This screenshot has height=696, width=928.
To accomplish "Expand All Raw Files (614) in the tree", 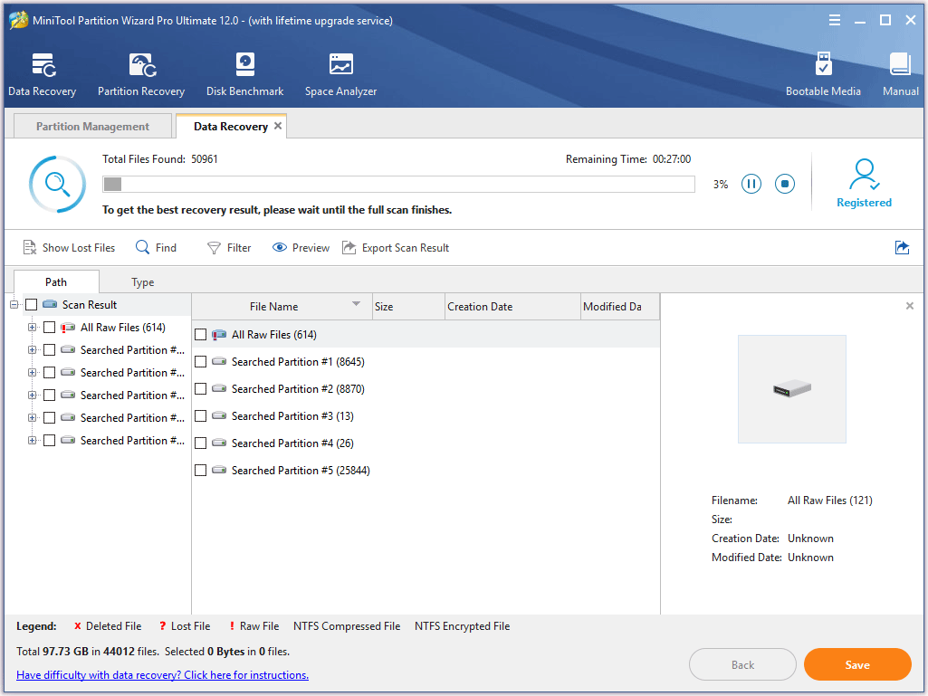I will [32, 328].
